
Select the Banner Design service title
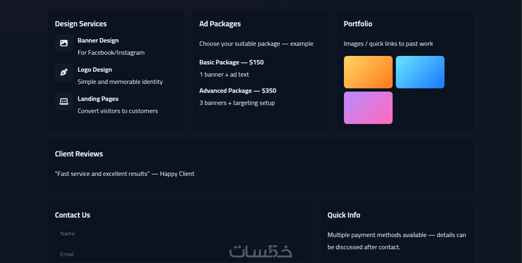click(x=98, y=41)
